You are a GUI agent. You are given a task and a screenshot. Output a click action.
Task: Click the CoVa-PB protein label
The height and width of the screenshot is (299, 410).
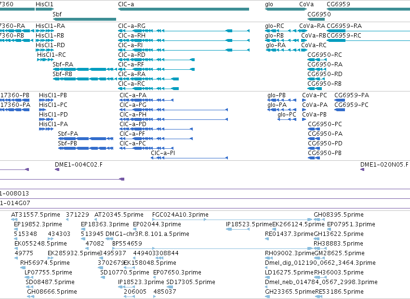click(x=314, y=115)
